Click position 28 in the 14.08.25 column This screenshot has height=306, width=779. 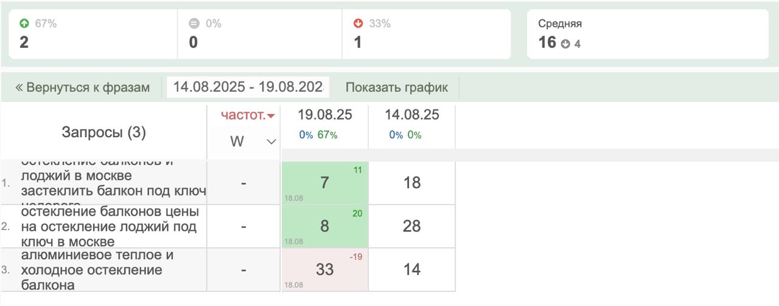(x=412, y=226)
